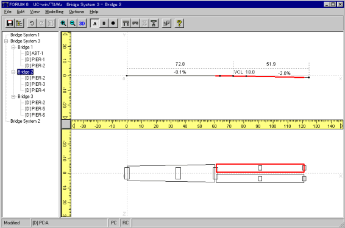Click the RC button in status bar

pos(126,223)
